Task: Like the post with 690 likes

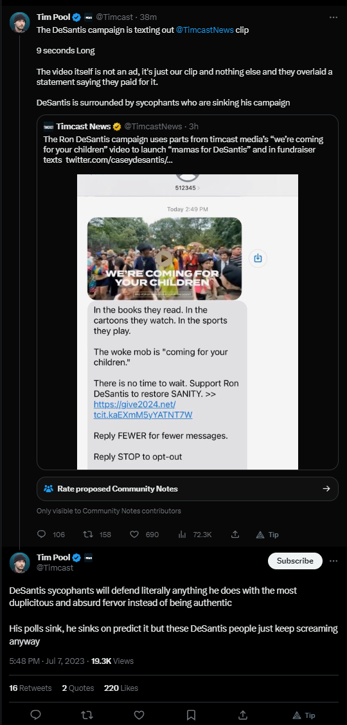Action: click(x=134, y=535)
